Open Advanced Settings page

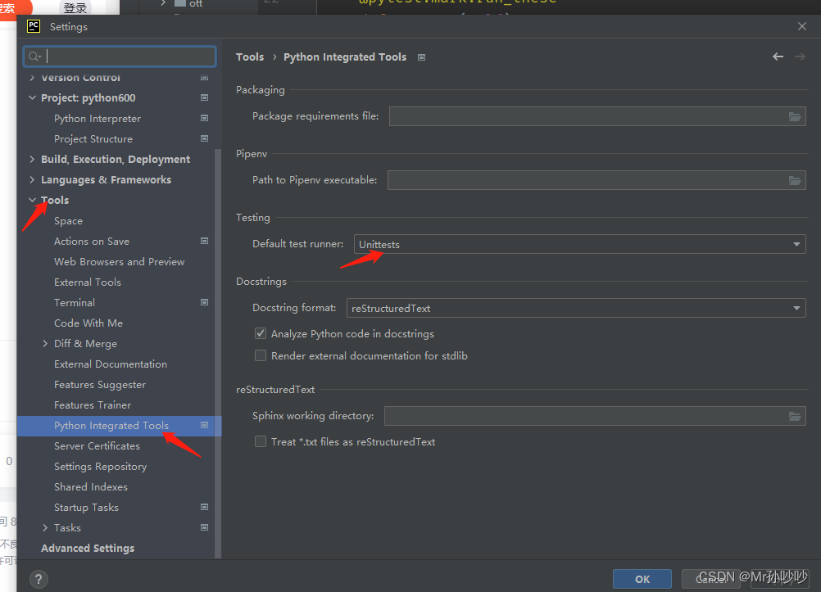[88, 548]
